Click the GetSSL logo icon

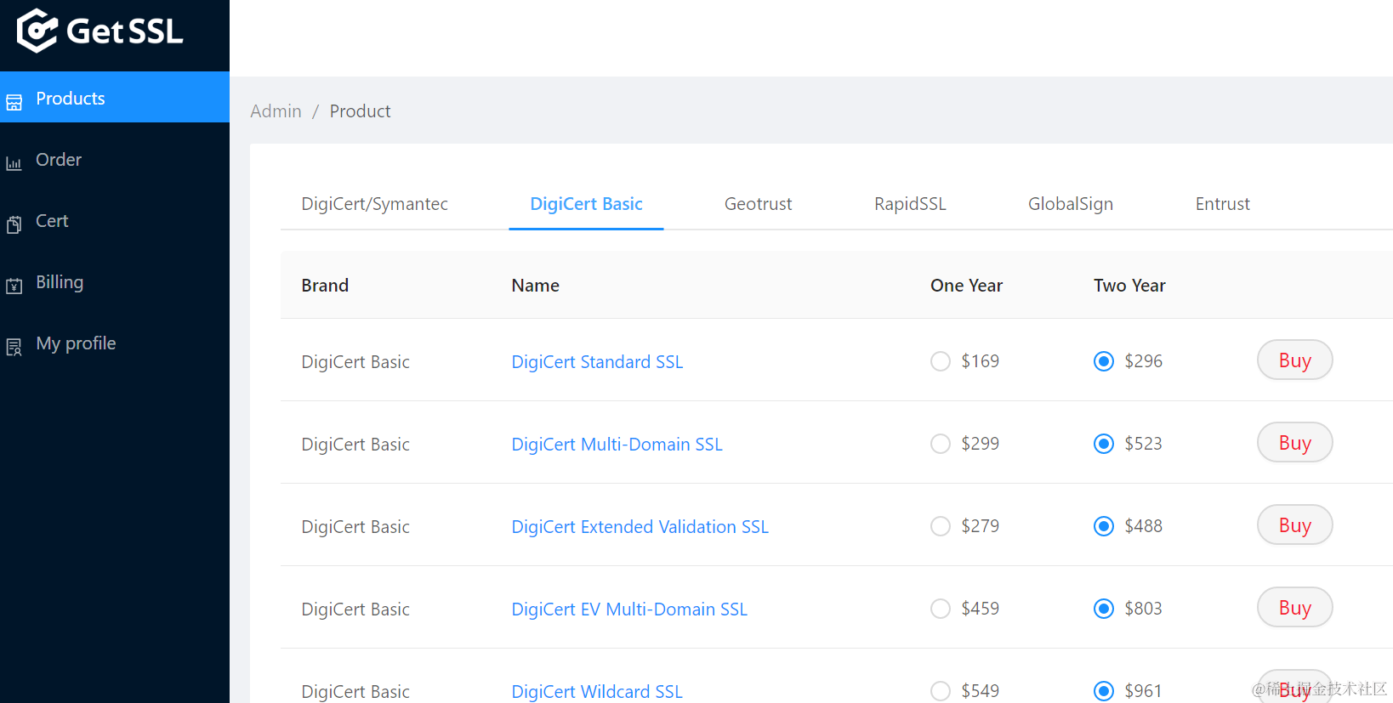click(x=37, y=31)
